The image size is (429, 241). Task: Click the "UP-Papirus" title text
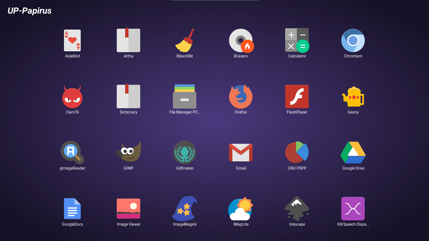[x=29, y=11]
